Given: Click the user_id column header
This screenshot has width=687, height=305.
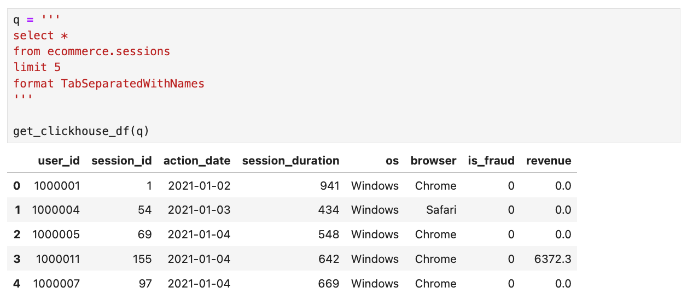Looking at the screenshot, I should 59,161.
